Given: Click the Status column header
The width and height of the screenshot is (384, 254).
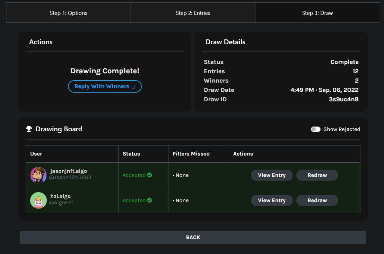Looking at the screenshot, I should point(131,154).
